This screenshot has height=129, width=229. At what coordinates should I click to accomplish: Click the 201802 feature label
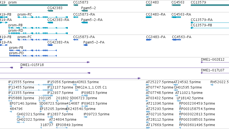[x=62, y=98]
